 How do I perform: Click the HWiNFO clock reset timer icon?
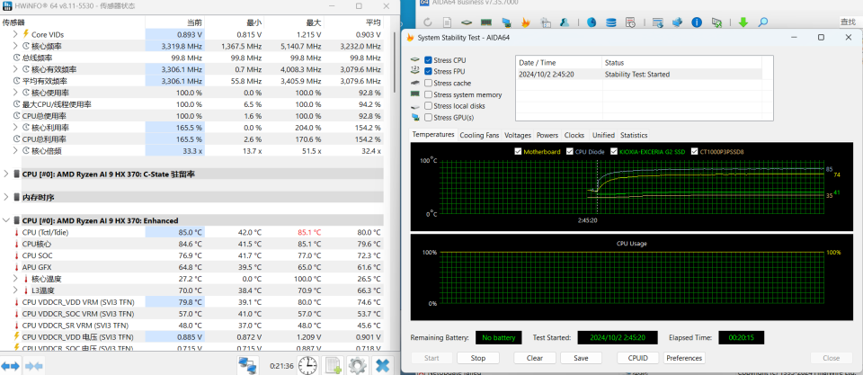(307, 365)
